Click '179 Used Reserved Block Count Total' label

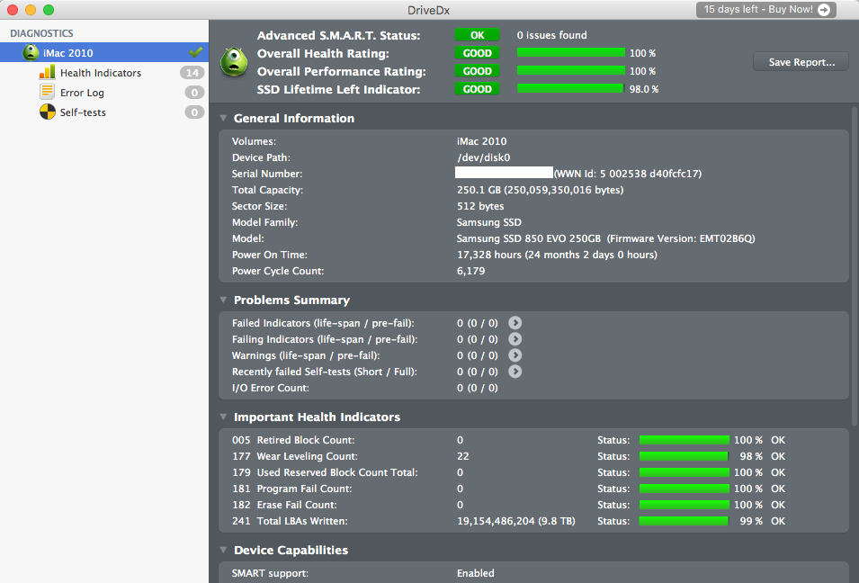(325, 472)
